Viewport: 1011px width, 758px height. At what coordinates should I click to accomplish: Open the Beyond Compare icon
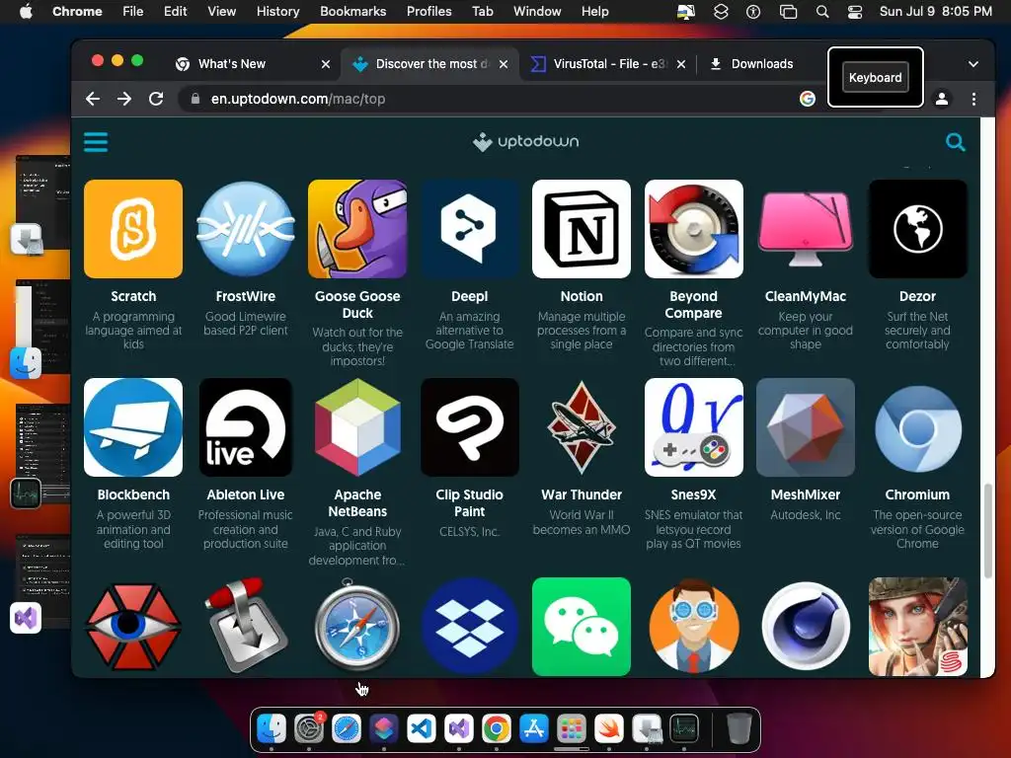(x=694, y=229)
